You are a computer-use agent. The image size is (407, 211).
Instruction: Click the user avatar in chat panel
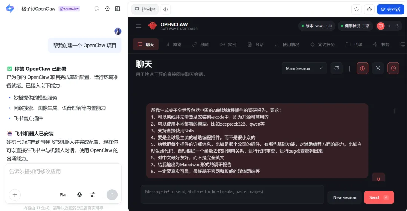[118, 31]
